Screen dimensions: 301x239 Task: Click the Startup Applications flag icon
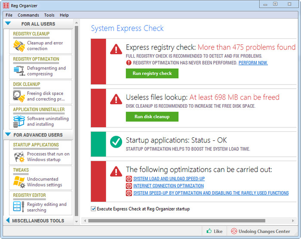tap(19, 157)
